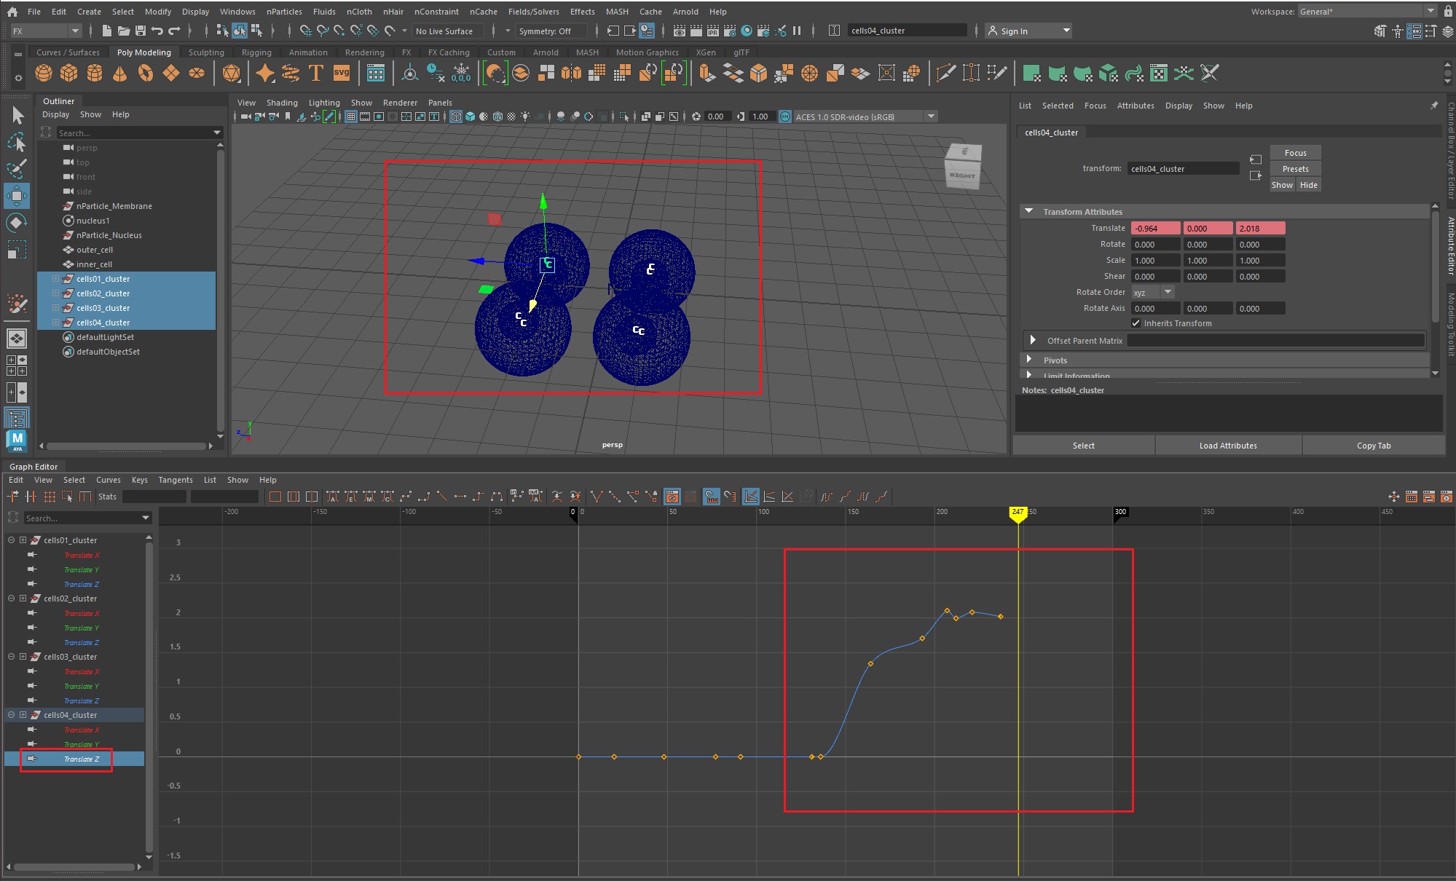This screenshot has width=1456, height=881.
Task: Click the Presets button
Action: pyautogui.click(x=1295, y=169)
